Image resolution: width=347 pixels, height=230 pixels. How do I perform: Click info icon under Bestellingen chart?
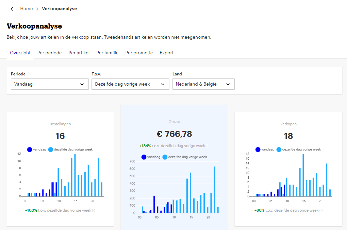[x=94, y=211]
